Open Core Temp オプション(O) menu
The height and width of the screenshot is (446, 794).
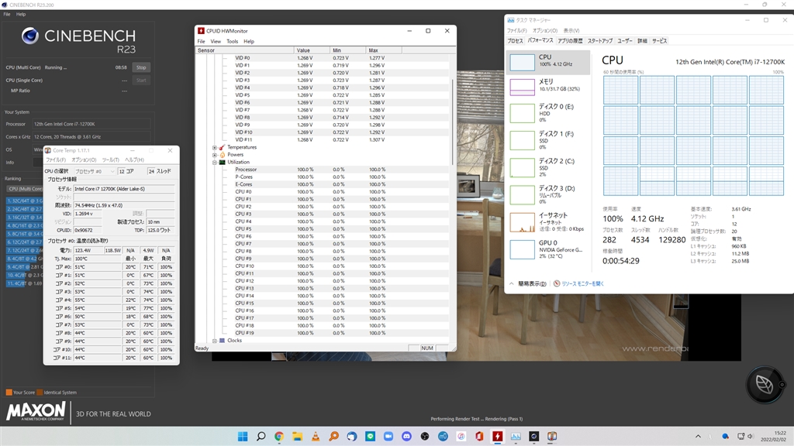pos(84,160)
